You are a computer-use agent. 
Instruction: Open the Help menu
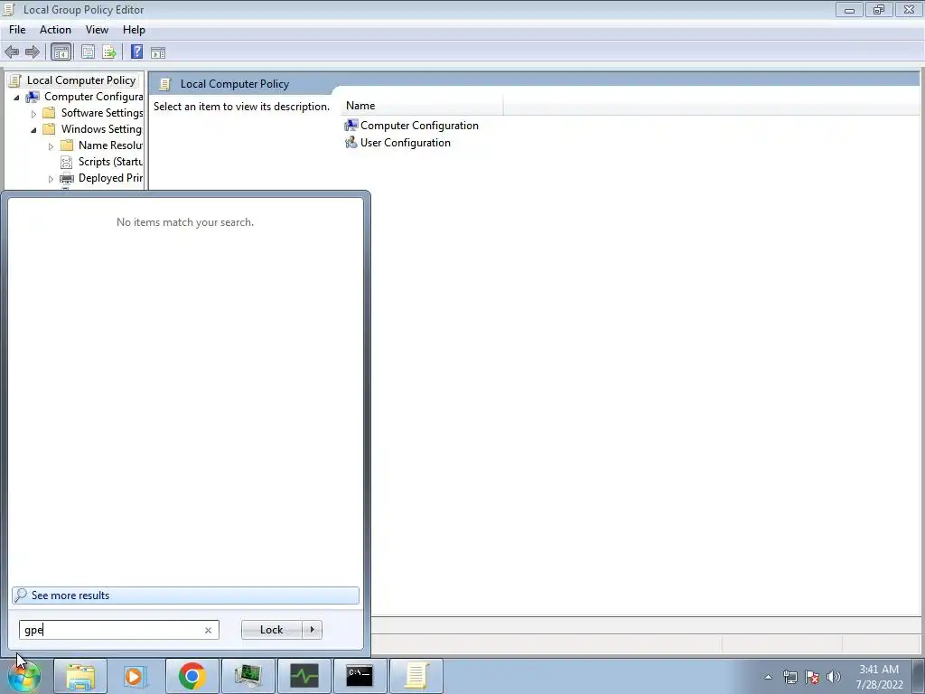click(134, 30)
